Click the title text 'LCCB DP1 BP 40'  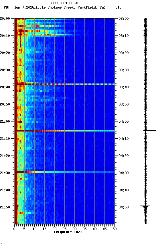tap(65, 3)
